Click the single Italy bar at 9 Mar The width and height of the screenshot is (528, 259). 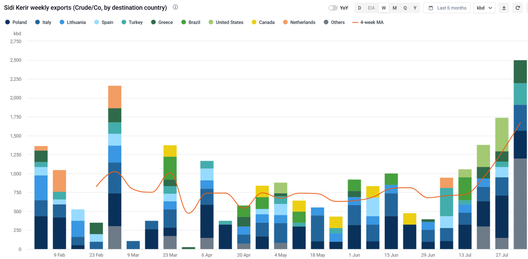click(x=133, y=245)
